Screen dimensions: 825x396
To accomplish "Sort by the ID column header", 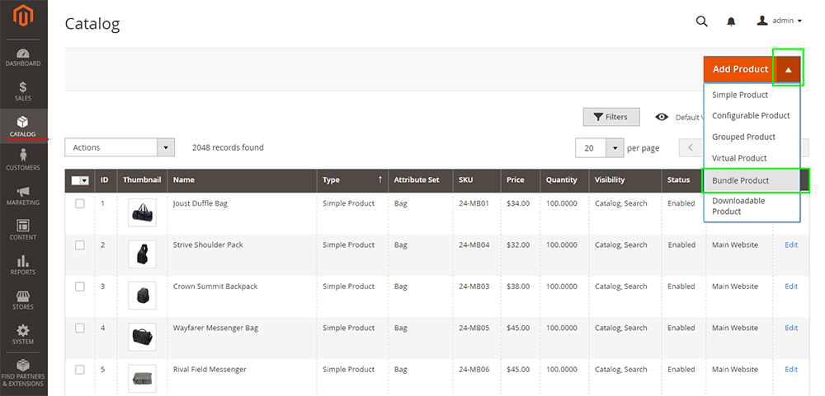I will 106,180.
